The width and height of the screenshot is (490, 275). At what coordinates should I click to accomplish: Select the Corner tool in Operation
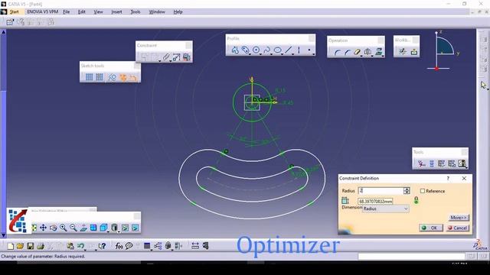[x=337, y=53]
